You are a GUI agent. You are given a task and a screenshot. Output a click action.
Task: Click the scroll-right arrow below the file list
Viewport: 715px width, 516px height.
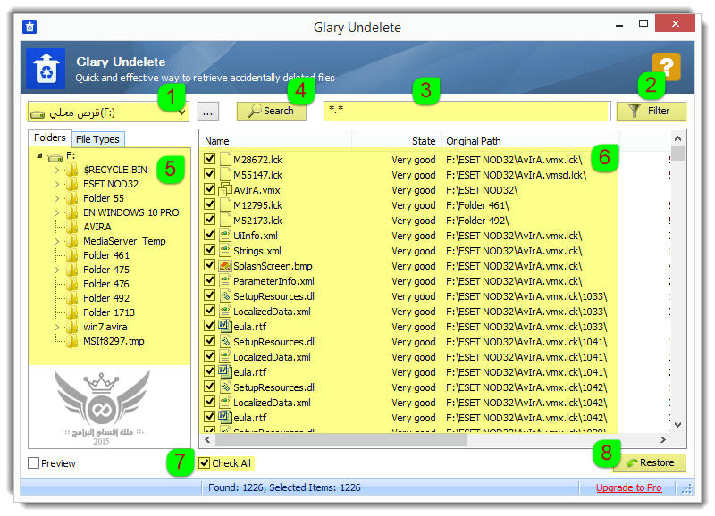pos(663,440)
